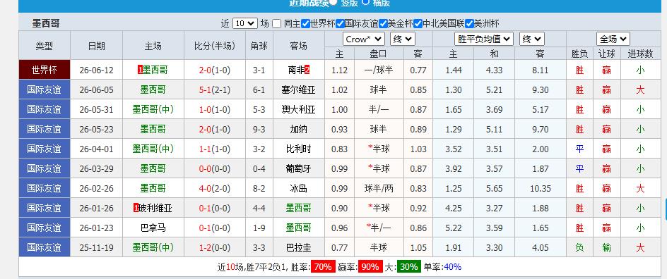Screen dimensions: 667x279
Task: Open the 胜平负均值 dropdown
Action: 484,39
